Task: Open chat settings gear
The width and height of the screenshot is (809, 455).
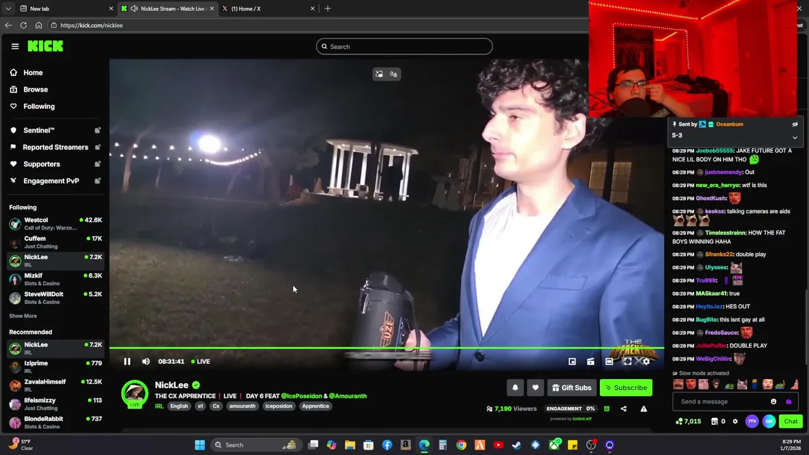Action: (735, 422)
